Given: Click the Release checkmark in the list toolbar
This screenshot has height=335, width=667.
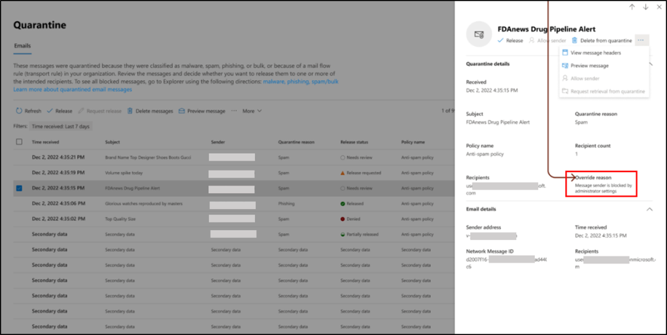Looking at the screenshot, I should pyautogui.click(x=50, y=111).
